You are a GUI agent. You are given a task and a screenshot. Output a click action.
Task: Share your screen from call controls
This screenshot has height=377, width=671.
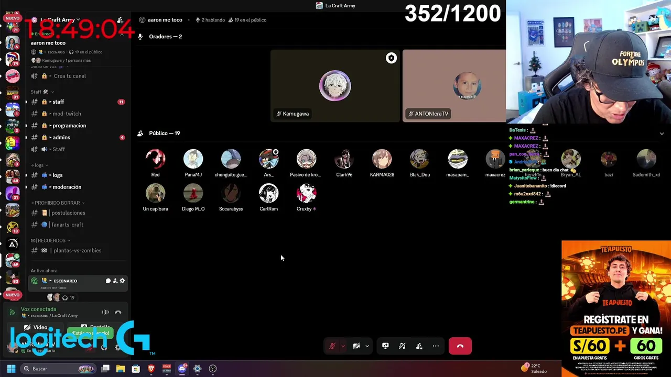[x=385, y=346]
